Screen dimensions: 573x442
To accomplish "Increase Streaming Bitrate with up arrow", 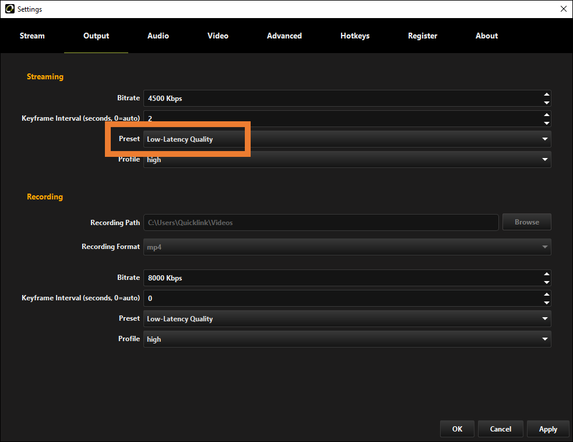I will pos(546,94).
